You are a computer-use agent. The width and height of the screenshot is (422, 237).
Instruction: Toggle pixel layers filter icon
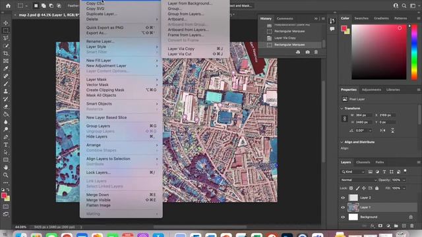(x=371, y=172)
